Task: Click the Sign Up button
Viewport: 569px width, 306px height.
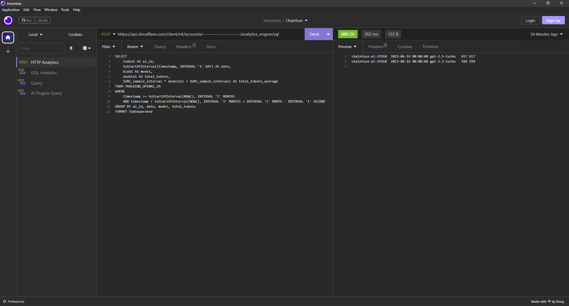Action: [x=553, y=20]
